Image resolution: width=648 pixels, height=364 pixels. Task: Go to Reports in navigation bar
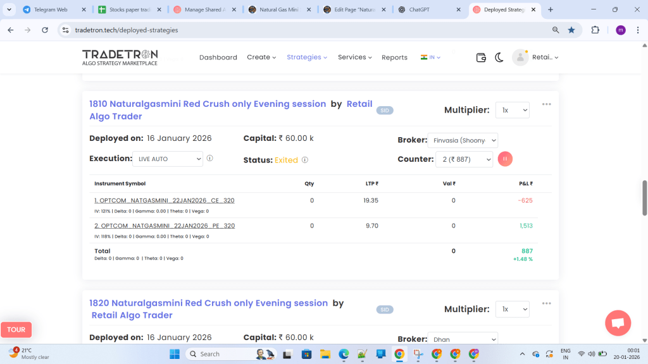[394, 58]
